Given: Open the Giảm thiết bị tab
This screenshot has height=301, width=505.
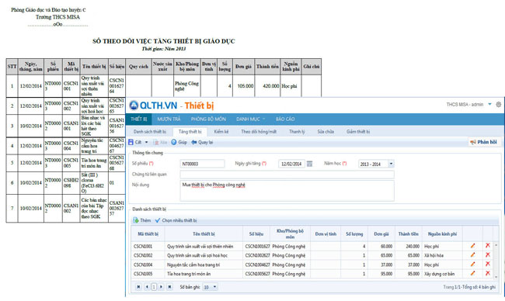Looking at the screenshot, I should 358,132.
